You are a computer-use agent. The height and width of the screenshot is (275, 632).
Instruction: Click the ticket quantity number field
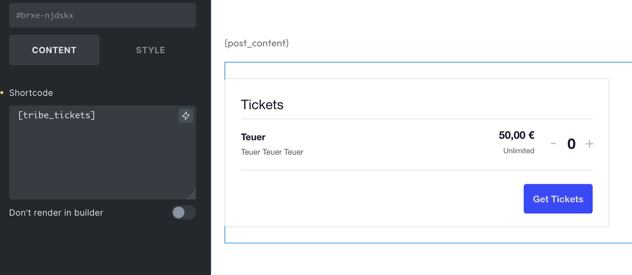tap(571, 144)
